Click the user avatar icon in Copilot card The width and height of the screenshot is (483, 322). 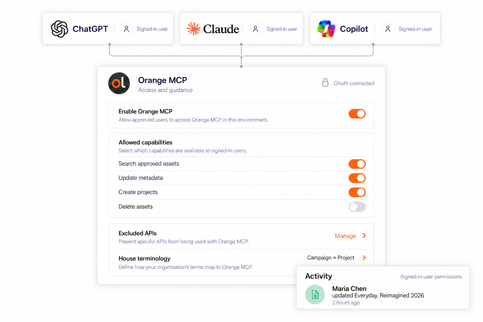388,29
